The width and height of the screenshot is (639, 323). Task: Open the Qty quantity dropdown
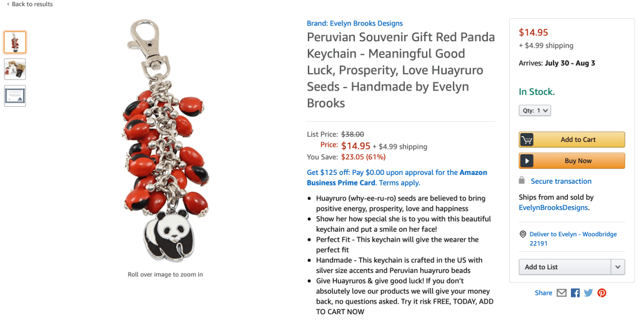click(535, 111)
